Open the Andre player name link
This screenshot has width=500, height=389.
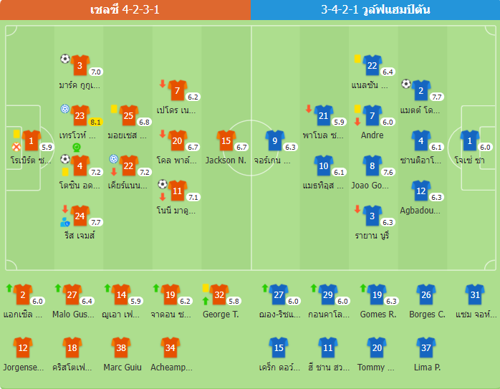click(x=372, y=135)
